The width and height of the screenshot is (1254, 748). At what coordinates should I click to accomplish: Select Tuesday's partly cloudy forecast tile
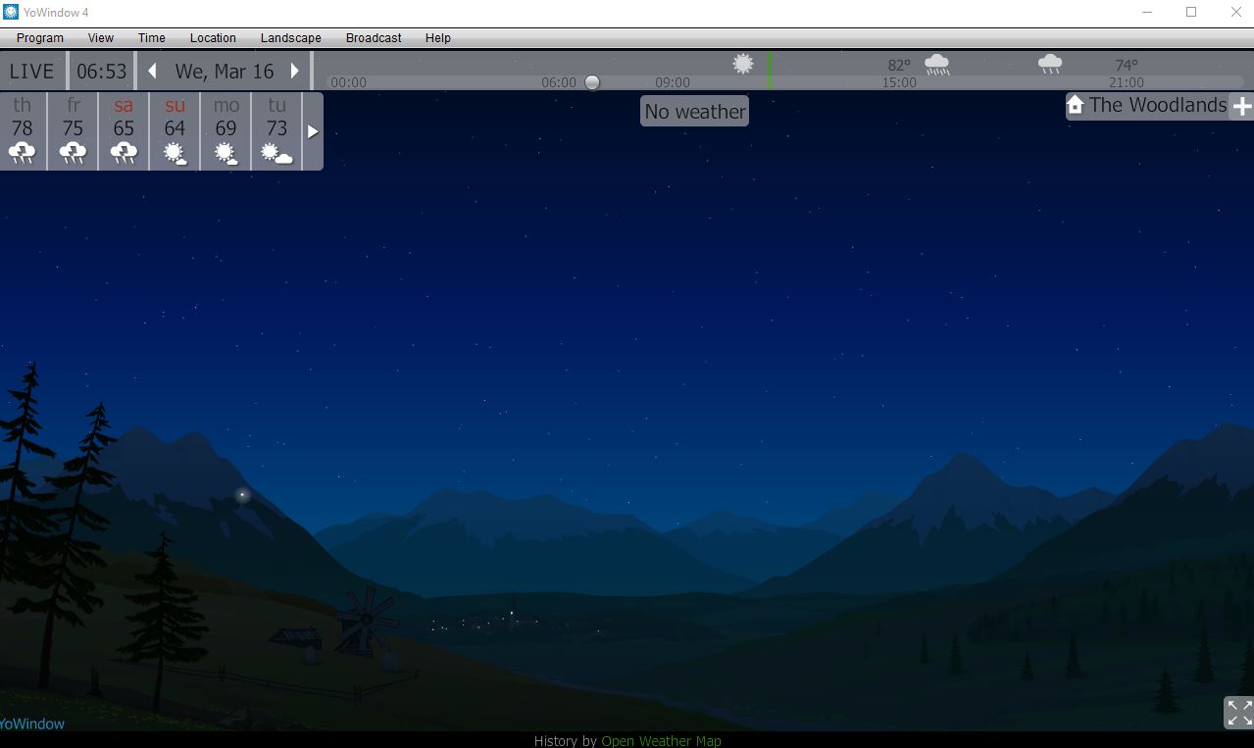pyautogui.click(x=276, y=130)
